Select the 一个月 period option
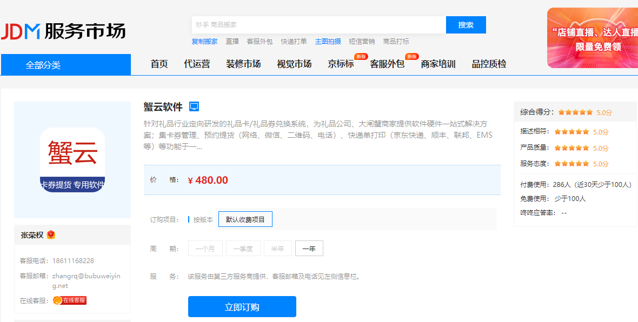The width and height of the screenshot is (638, 322). tap(205, 249)
